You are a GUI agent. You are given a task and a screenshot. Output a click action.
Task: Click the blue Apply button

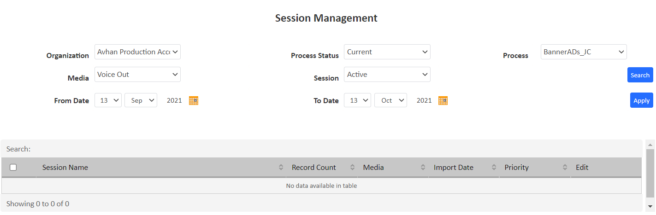pyautogui.click(x=641, y=100)
